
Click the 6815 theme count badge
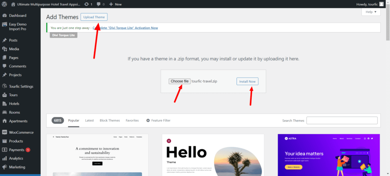tap(58, 121)
